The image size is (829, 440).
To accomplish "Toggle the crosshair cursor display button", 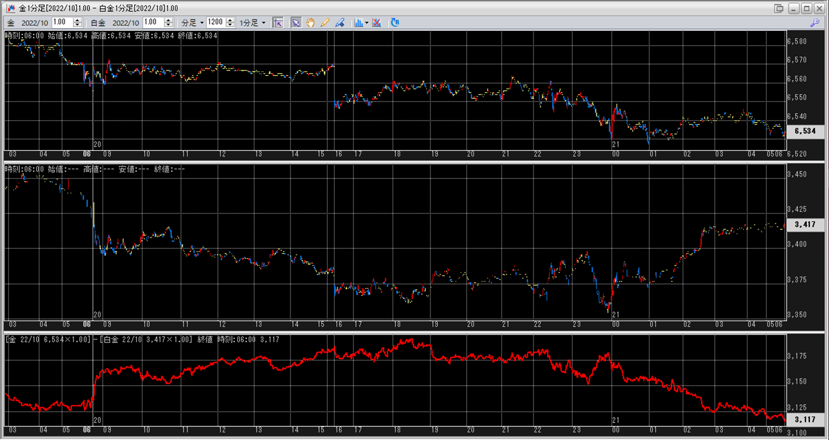I will (x=278, y=23).
